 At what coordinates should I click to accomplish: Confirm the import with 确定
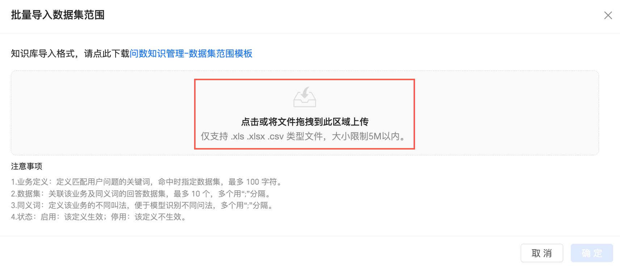592,253
